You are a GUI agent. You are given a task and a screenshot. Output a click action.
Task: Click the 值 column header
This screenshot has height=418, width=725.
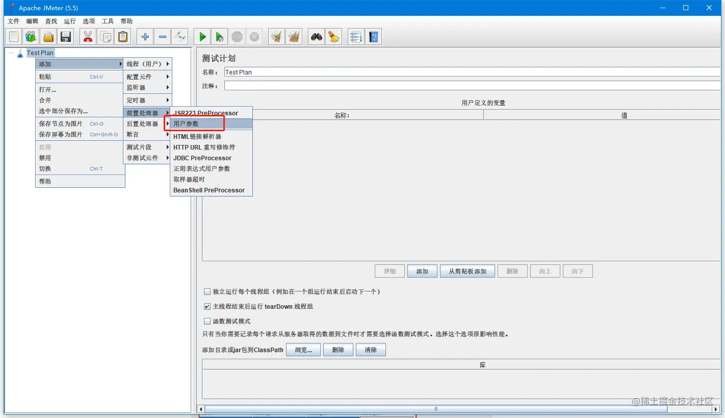click(x=602, y=115)
